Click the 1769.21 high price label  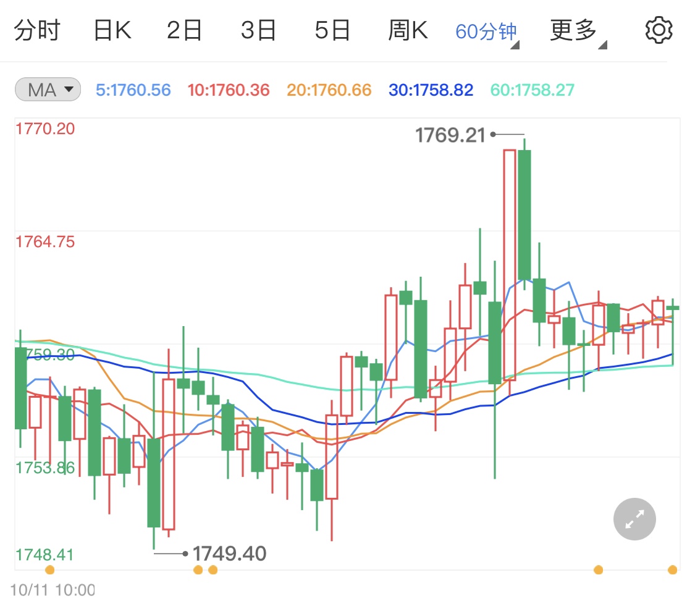450,135
